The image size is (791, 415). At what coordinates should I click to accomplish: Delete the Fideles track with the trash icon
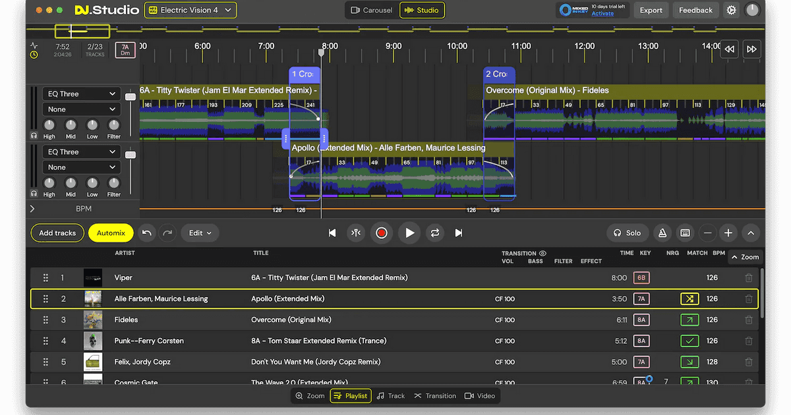tap(749, 320)
